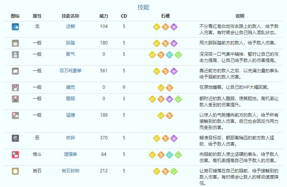
Task: Click the 技能 section heading
Action: tap(143, 7)
